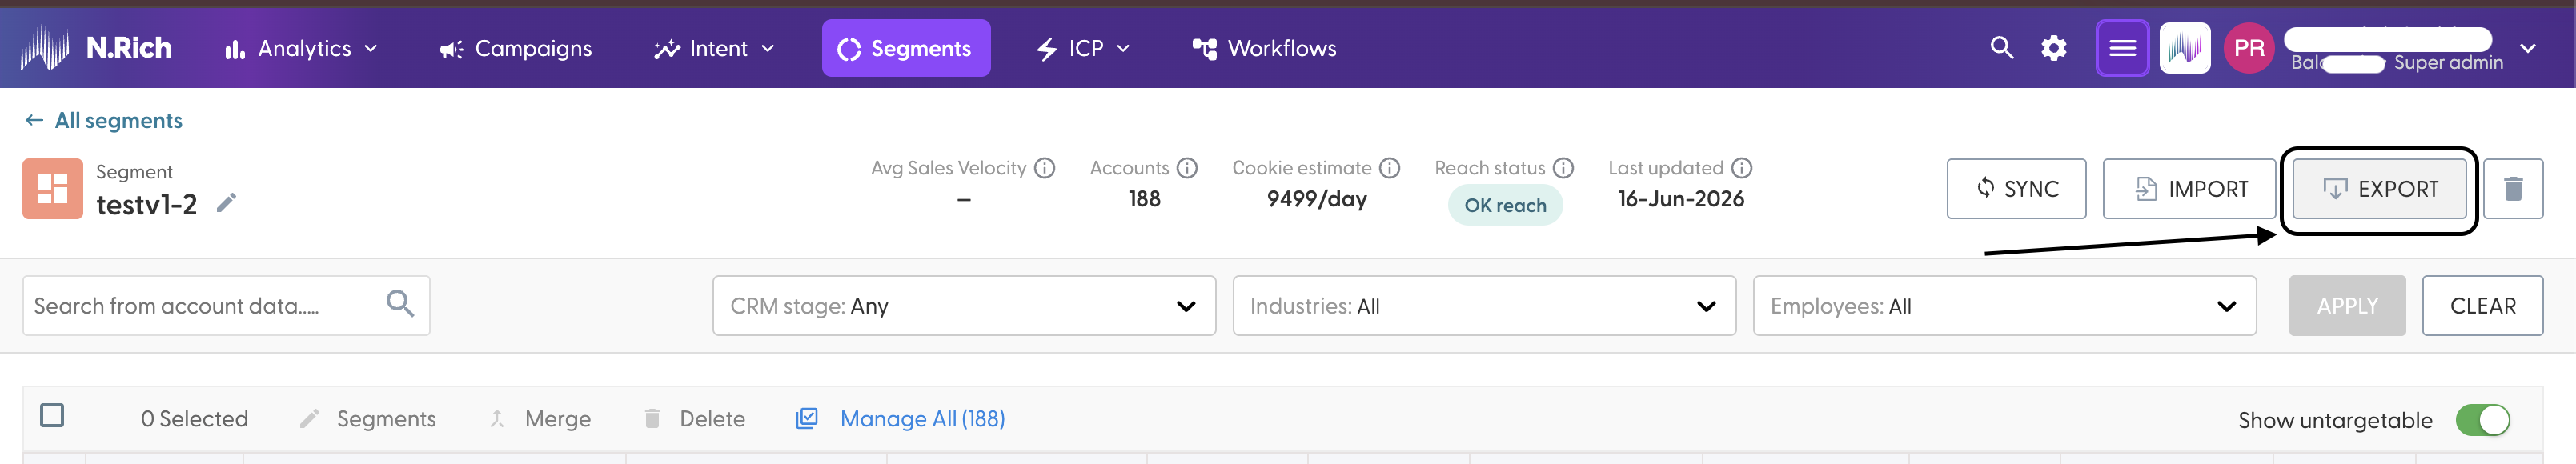The image size is (2576, 464).
Task: Check the select-all accounts checkbox
Action: 52,415
